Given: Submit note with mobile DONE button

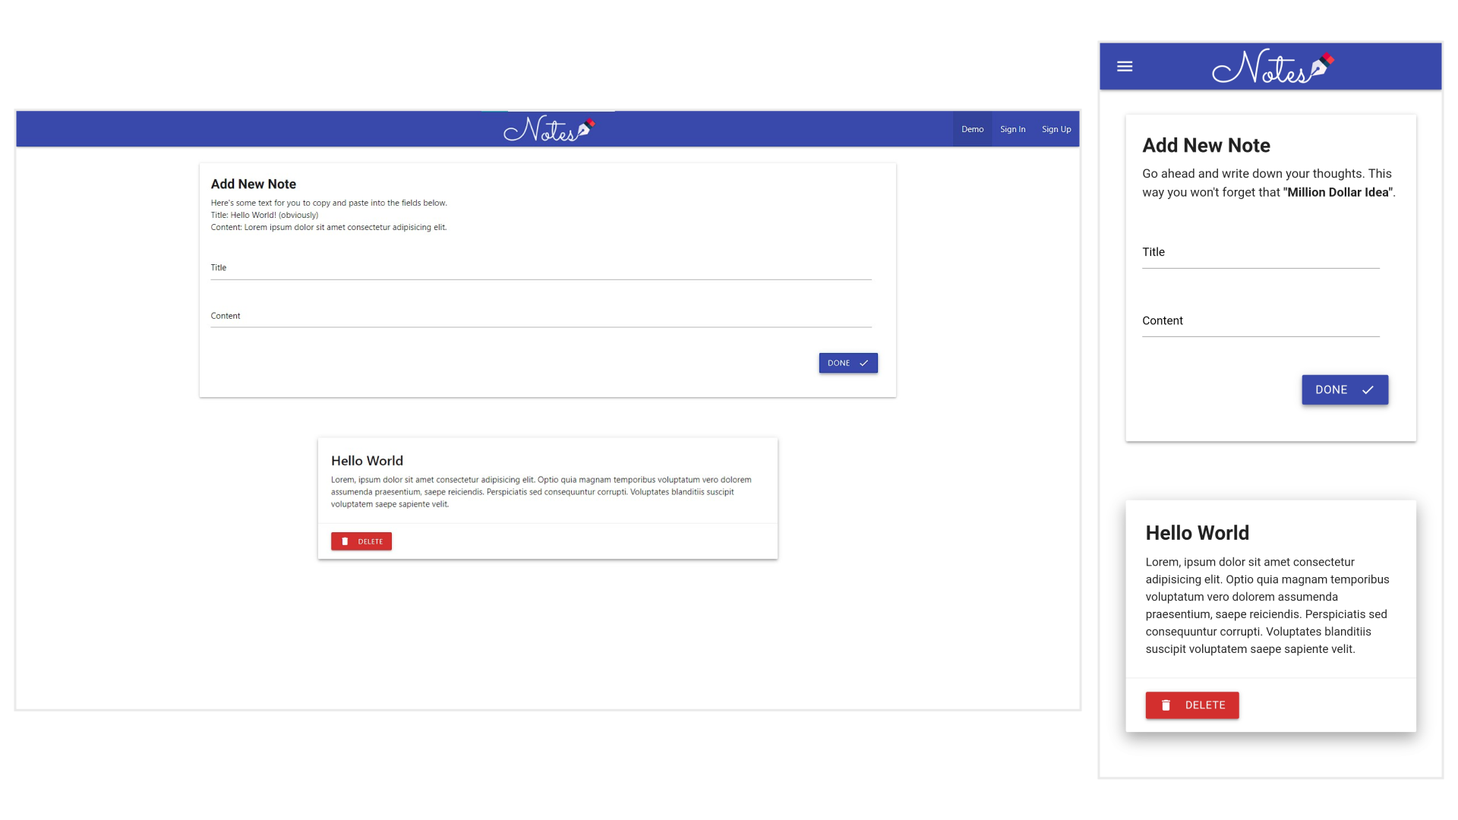Looking at the screenshot, I should tap(1345, 389).
